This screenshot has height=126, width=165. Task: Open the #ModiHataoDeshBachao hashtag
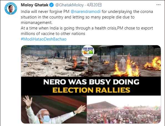pos(44,39)
